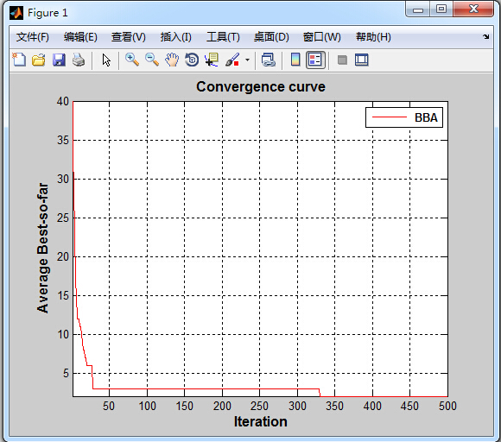Image resolution: width=501 pixels, height=442 pixels.
Task: Open the 工具(T) menu
Action: point(223,37)
